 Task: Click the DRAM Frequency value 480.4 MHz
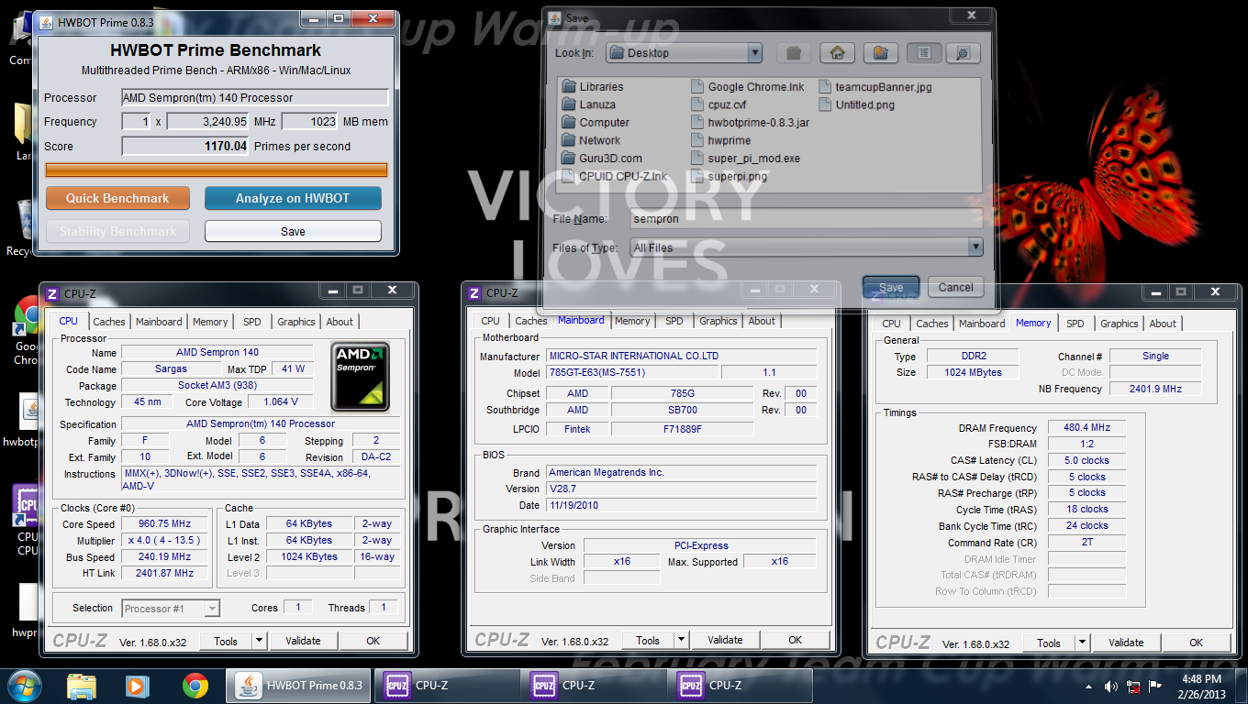tap(1086, 428)
